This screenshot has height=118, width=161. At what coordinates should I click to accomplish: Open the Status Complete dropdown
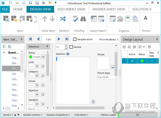click(x=43, y=57)
